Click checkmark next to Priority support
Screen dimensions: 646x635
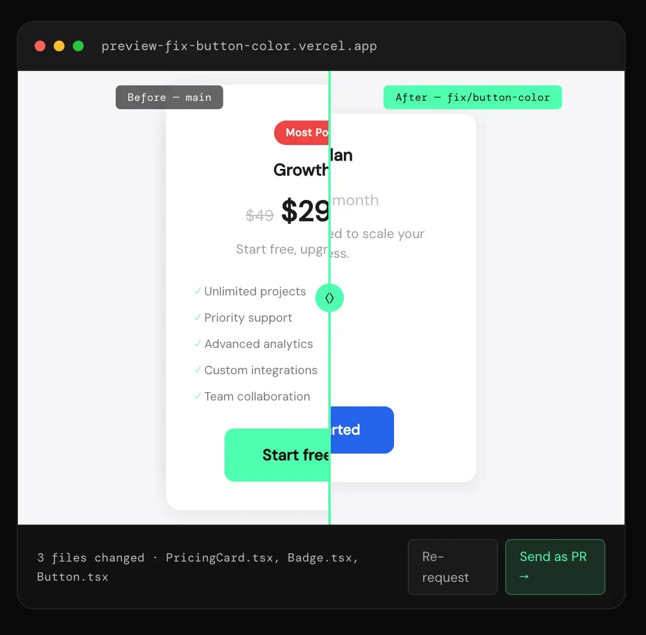198,317
